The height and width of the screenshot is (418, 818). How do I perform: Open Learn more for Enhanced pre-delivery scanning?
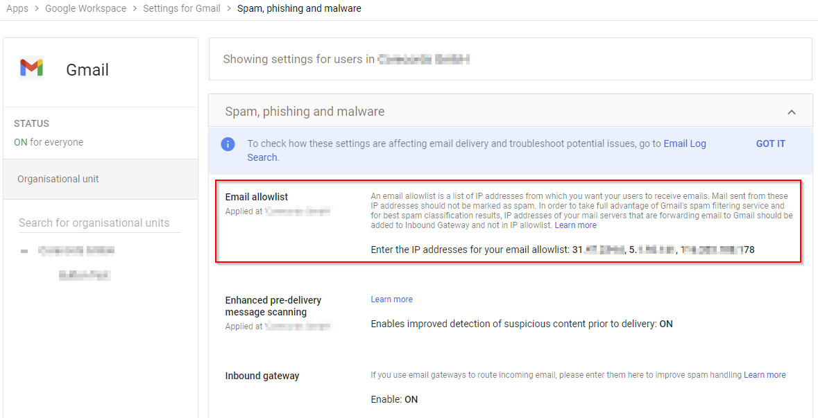[x=391, y=299]
